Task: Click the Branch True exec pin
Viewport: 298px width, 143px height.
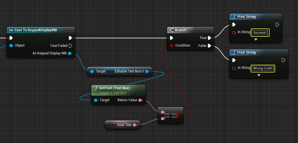Action: point(209,38)
